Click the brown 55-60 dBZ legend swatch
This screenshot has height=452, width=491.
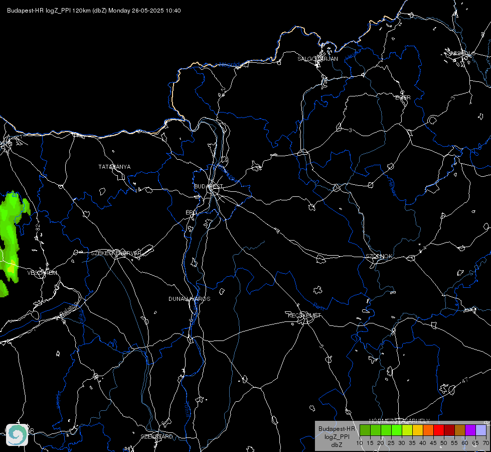[x=460, y=430]
